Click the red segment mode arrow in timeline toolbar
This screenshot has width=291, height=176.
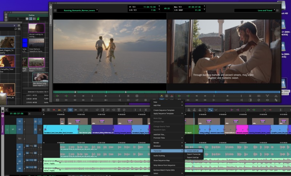[x=54, y=110]
